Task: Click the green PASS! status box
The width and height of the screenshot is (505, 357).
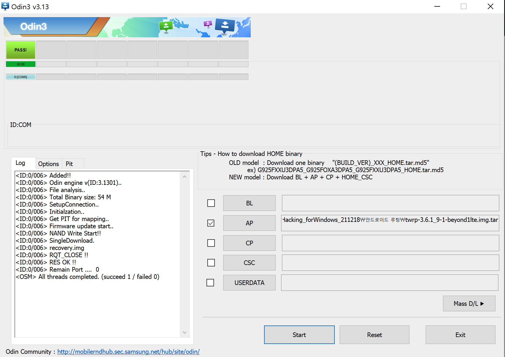Action: click(x=21, y=50)
